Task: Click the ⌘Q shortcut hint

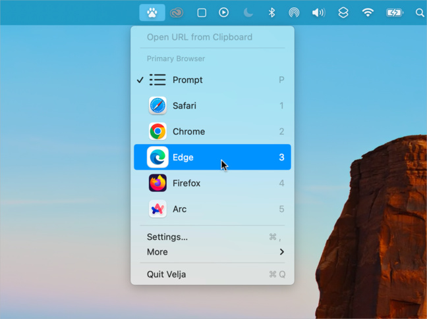Action: [277, 274]
